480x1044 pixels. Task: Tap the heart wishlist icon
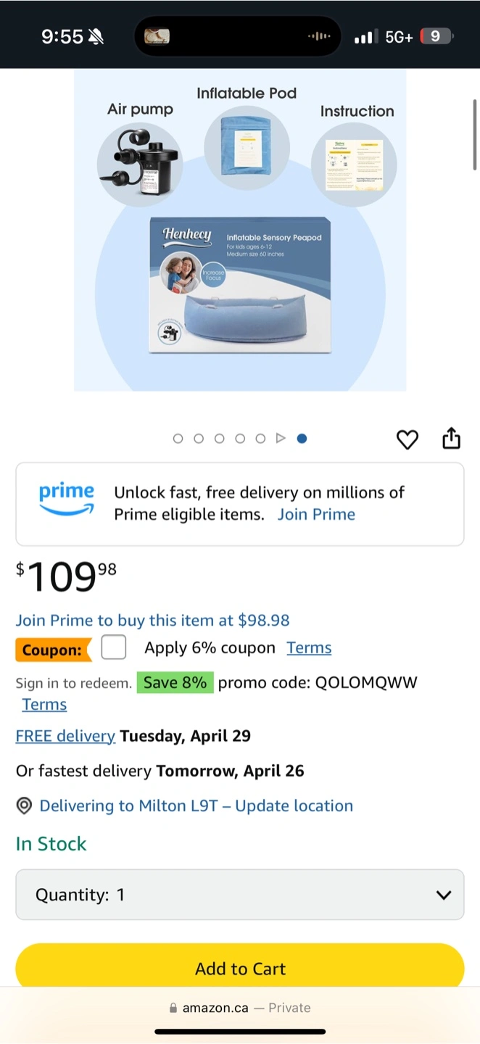click(407, 439)
